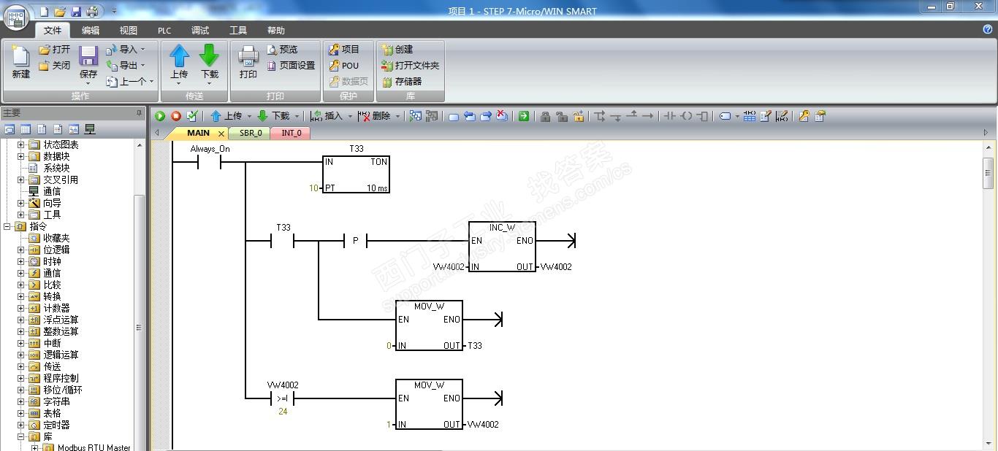
Task: Click 创建 library button
Action: click(x=397, y=50)
